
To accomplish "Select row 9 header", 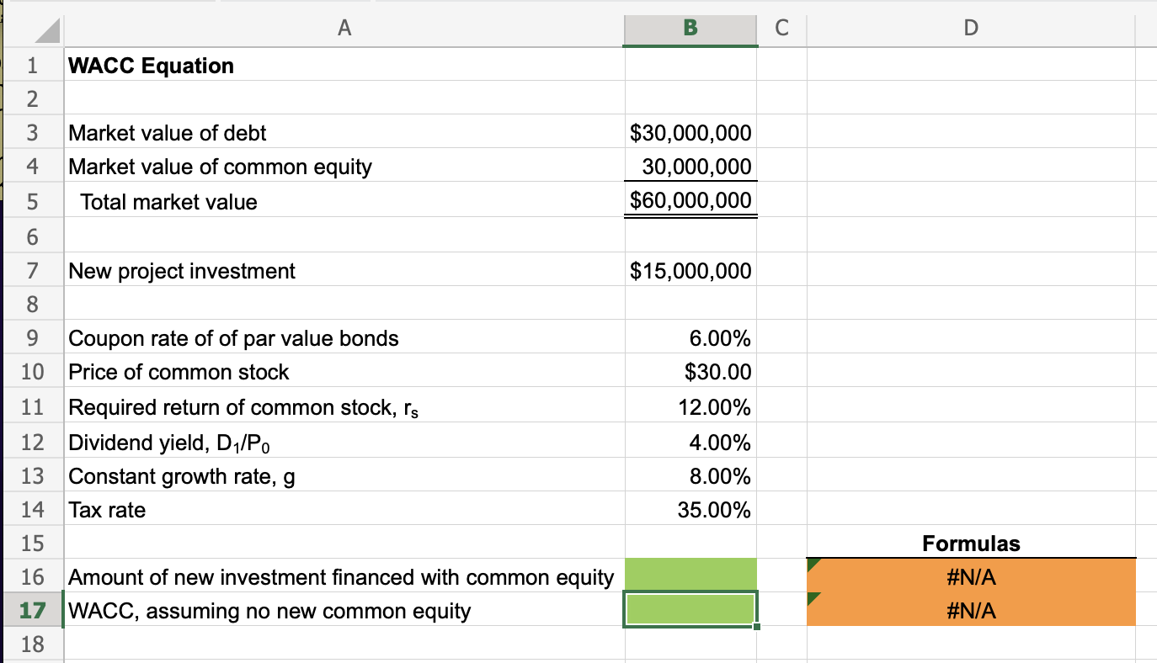I will click(33, 337).
